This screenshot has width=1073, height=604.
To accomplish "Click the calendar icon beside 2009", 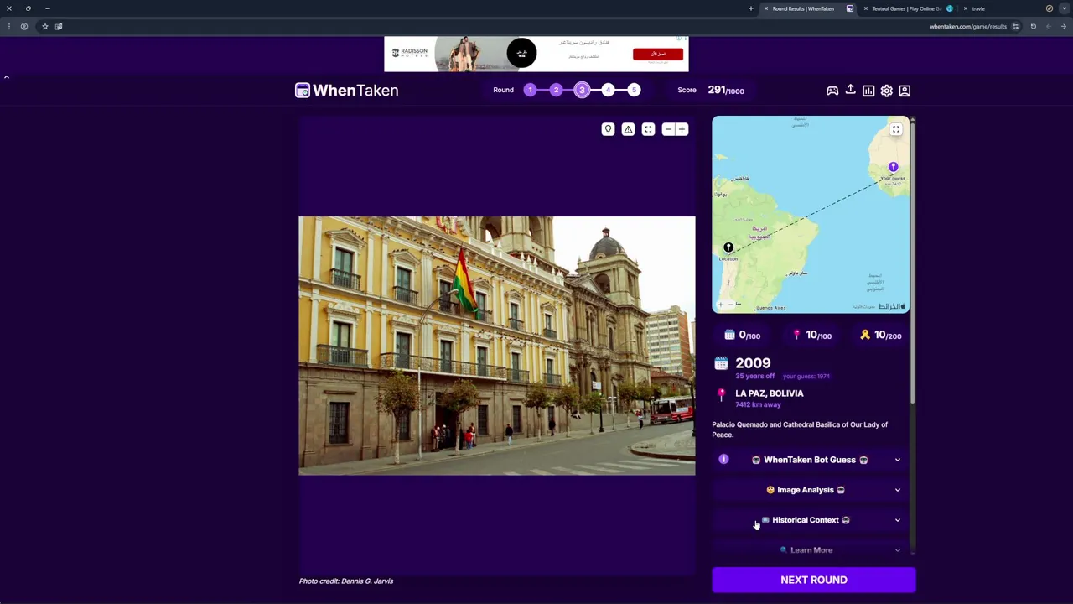I will (721, 363).
